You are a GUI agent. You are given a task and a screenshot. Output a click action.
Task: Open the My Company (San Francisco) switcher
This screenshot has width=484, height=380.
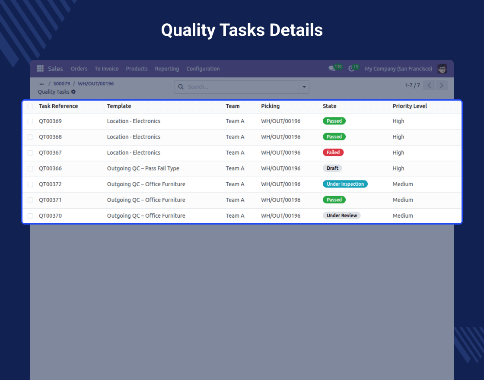point(398,69)
